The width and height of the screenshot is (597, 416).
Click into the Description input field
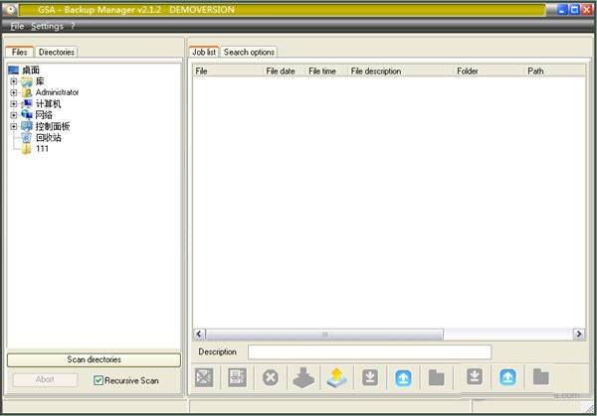tap(369, 352)
